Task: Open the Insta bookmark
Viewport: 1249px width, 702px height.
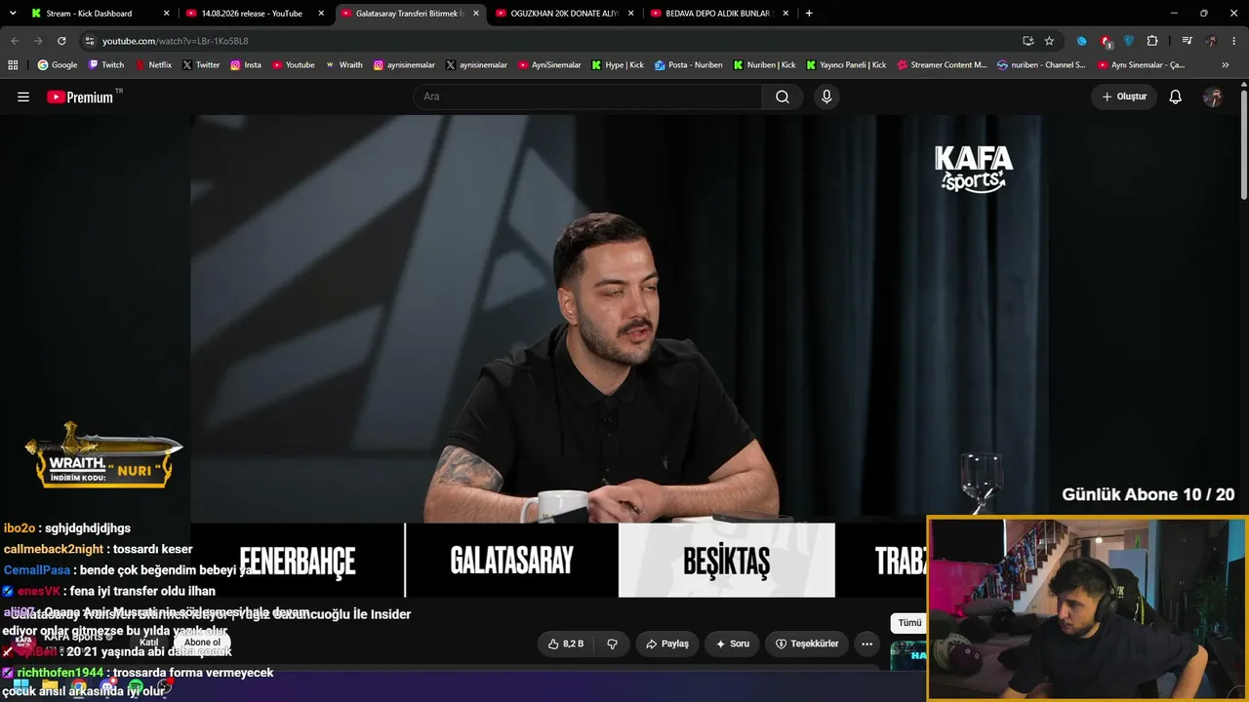Action: click(246, 65)
